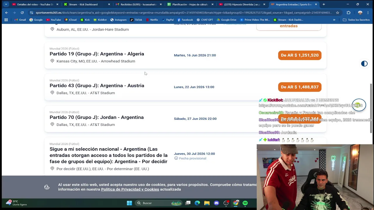Go back to the previous page
This screenshot has height=210, width=374.
click(x=6, y=13)
